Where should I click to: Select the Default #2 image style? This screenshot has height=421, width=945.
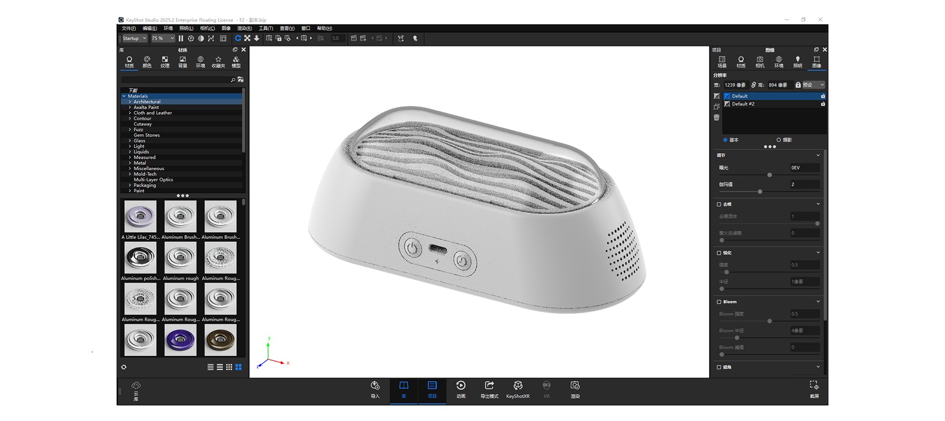click(x=774, y=104)
